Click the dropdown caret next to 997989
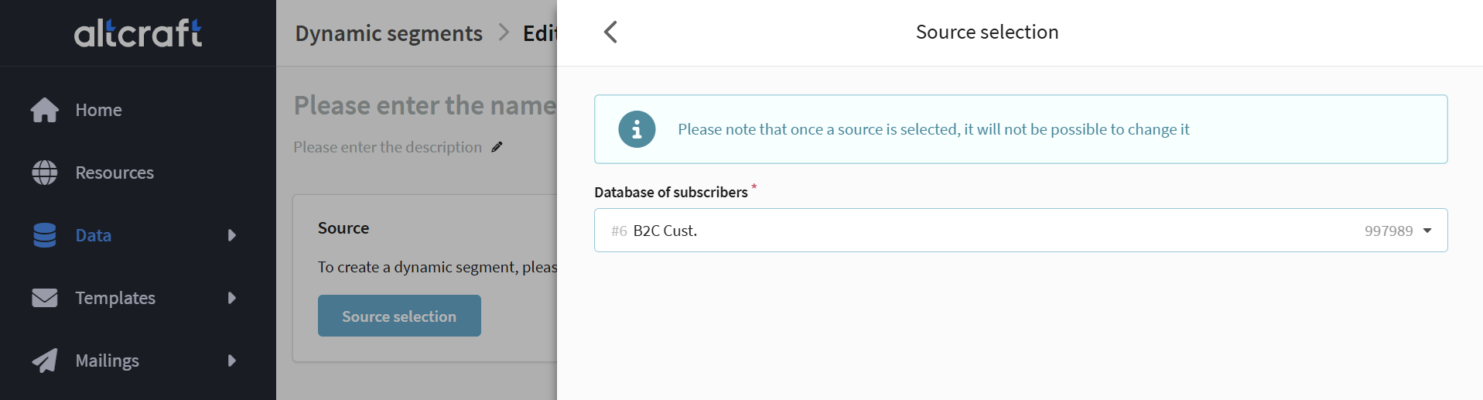Image resolution: width=1483 pixels, height=400 pixels. [1427, 231]
